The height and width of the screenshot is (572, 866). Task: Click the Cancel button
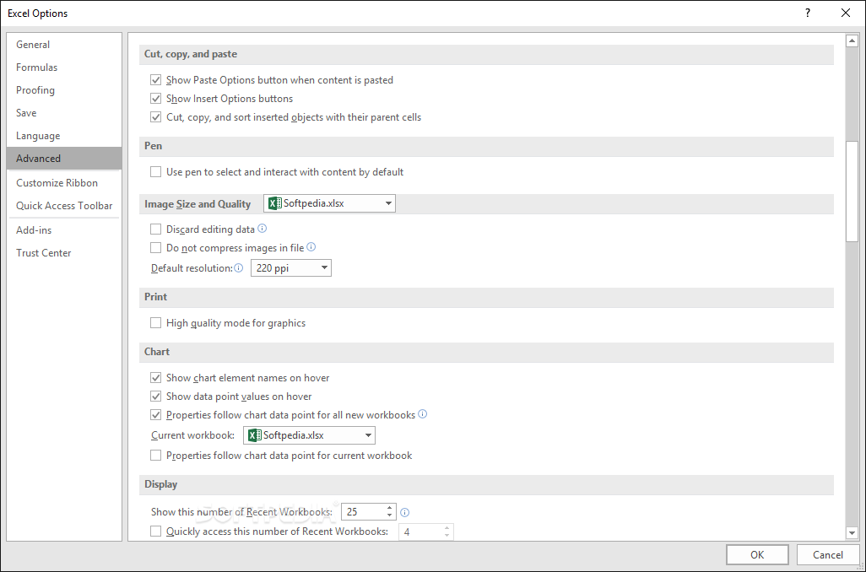coord(827,555)
